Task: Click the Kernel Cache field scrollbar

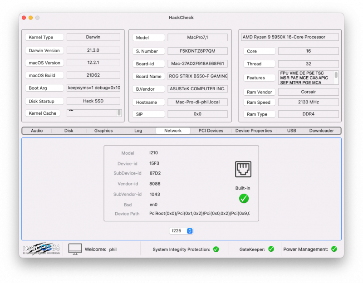Action: click(119, 112)
